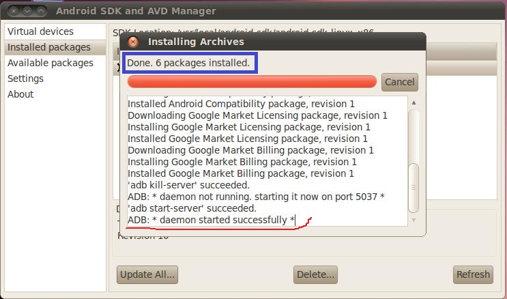Click the red installation progress bar
Image resolution: width=507 pixels, height=299 pixels.
pos(252,82)
